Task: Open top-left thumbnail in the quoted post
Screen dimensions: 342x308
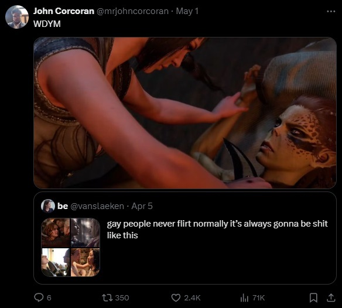Action: pos(56,232)
